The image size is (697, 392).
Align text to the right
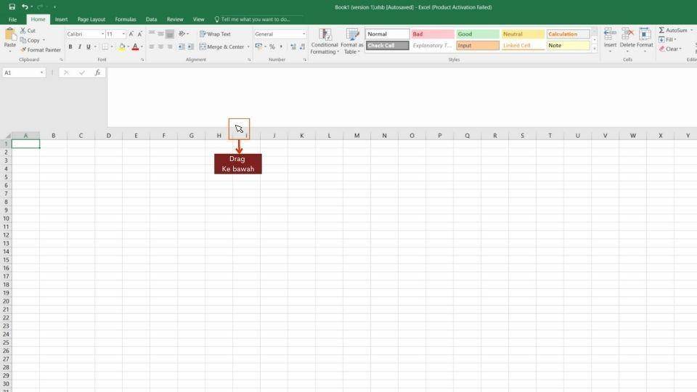tap(170, 46)
